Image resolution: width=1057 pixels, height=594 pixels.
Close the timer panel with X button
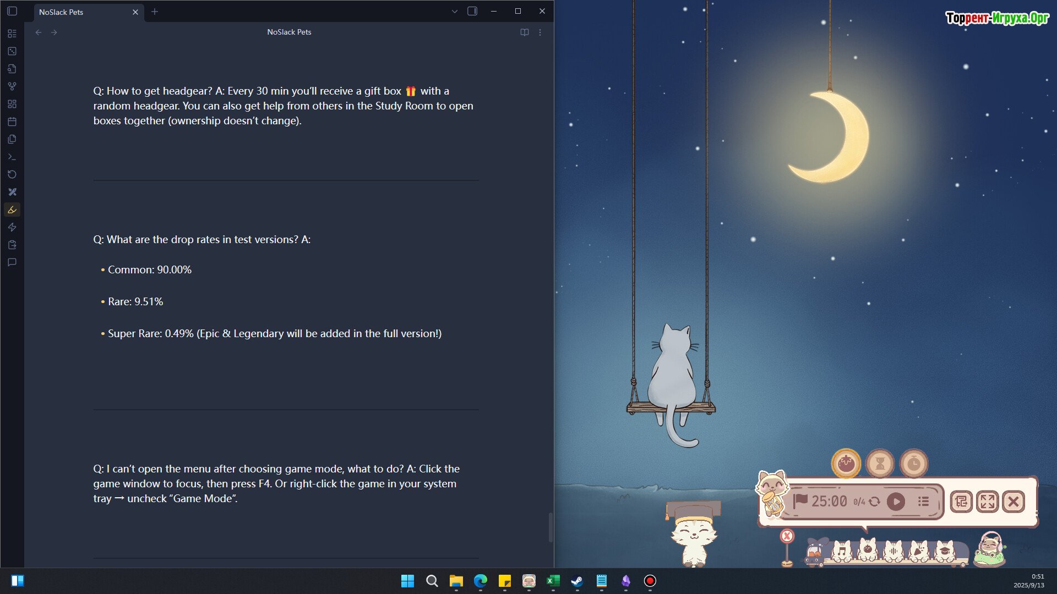pos(1014,502)
